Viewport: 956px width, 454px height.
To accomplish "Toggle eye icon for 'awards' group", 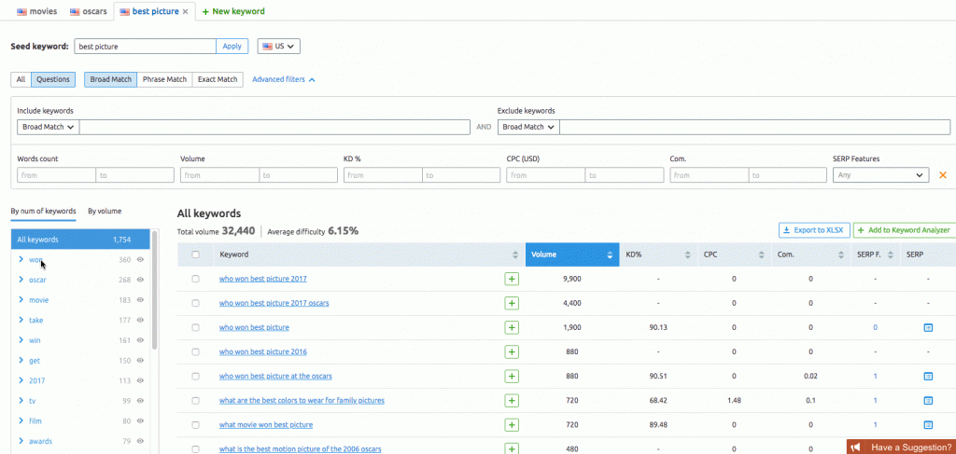I will coord(140,441).
